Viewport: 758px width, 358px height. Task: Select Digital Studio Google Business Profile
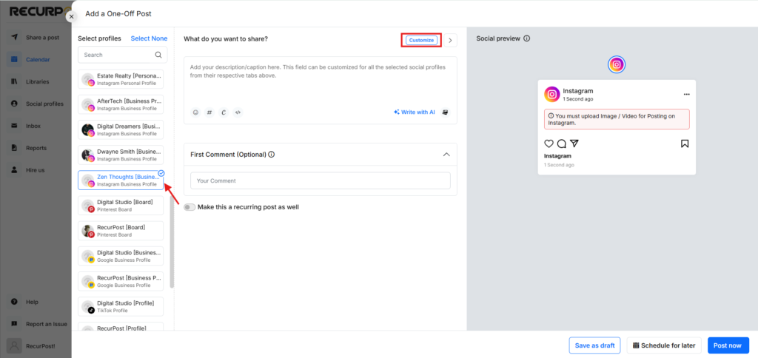pyautogui.click(x=121, y=256)
